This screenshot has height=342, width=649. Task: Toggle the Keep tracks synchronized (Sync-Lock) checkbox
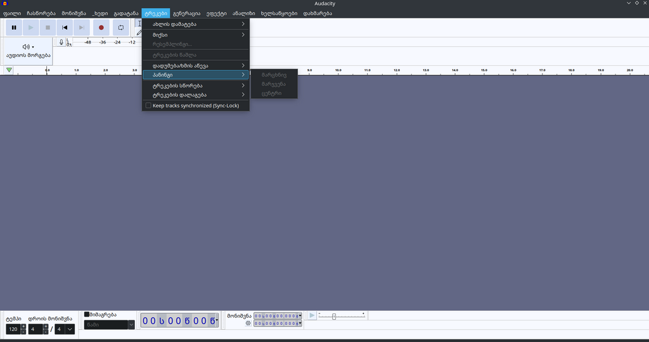[x=148, y=106]
